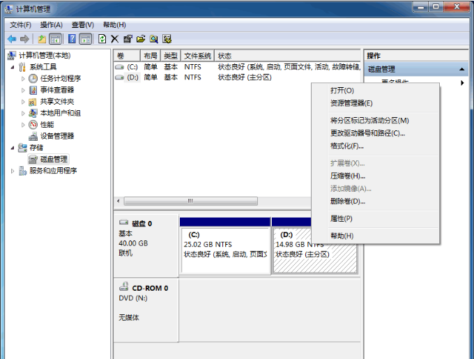This screenshot has width=474, height=359.
Task: Choose 格式化(F)... from context menu
Action: [x=346, y=146]
